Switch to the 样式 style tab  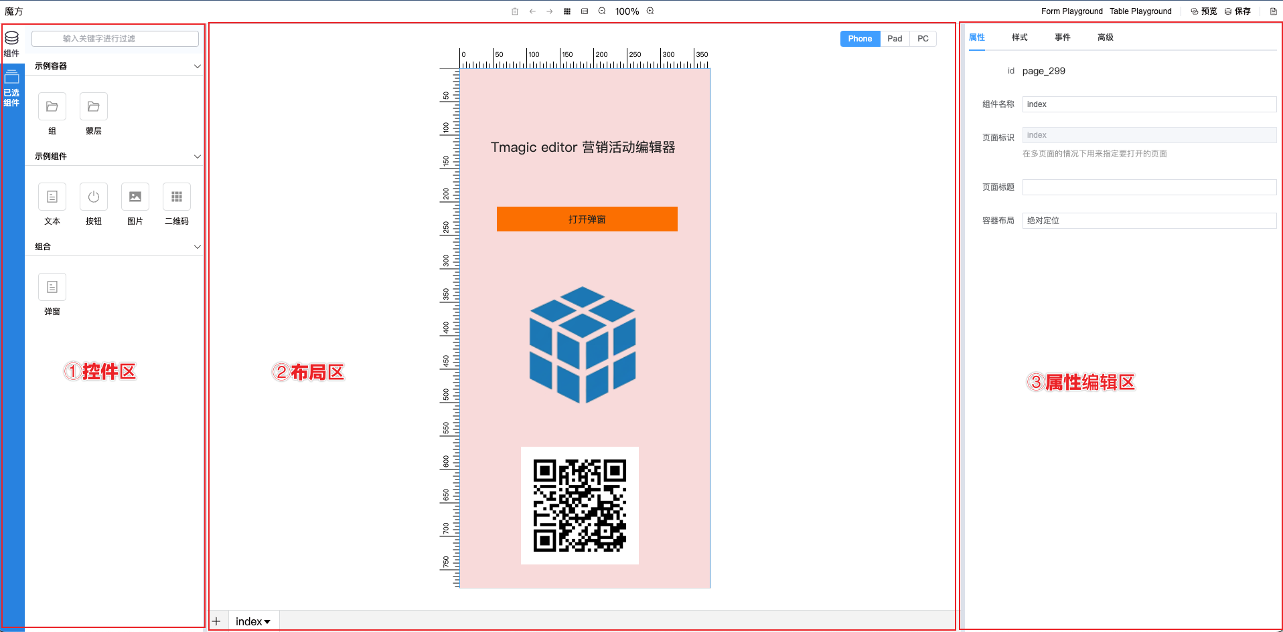[x=1020, y=37]
